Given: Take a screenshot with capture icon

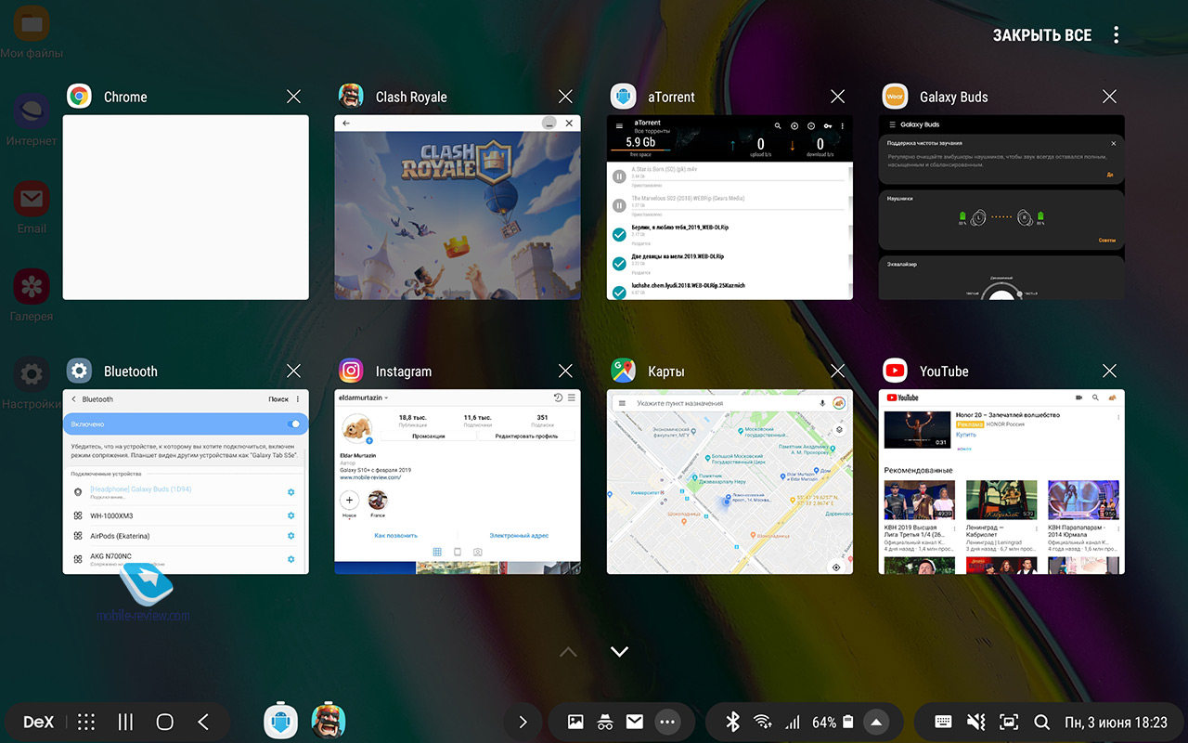Looking at the screenshot, I should tap(1008, 722).
